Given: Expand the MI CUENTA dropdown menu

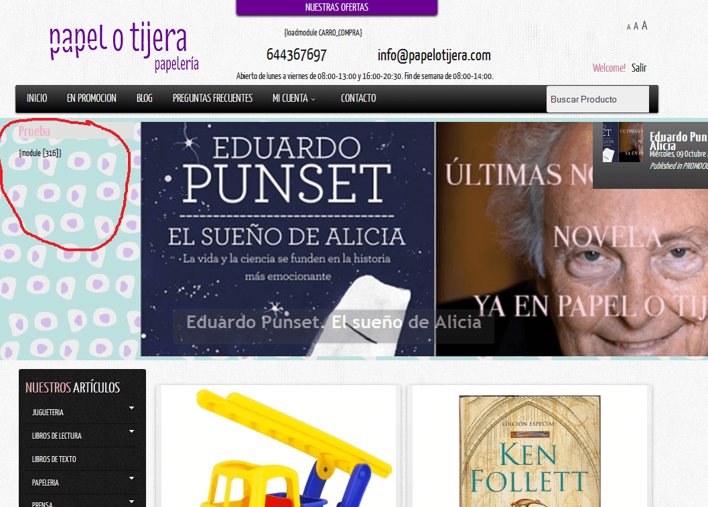Looking at the screenshot, I should click(293, 98).
